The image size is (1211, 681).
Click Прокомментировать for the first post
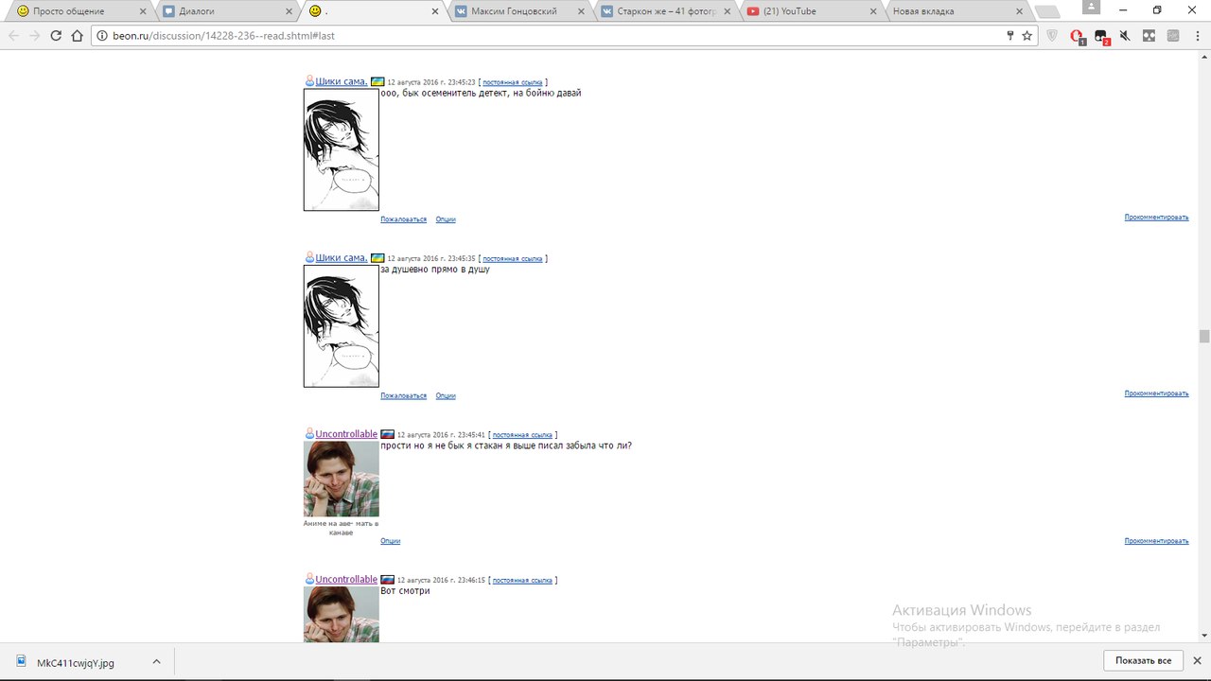click(x=1156, y=218)
